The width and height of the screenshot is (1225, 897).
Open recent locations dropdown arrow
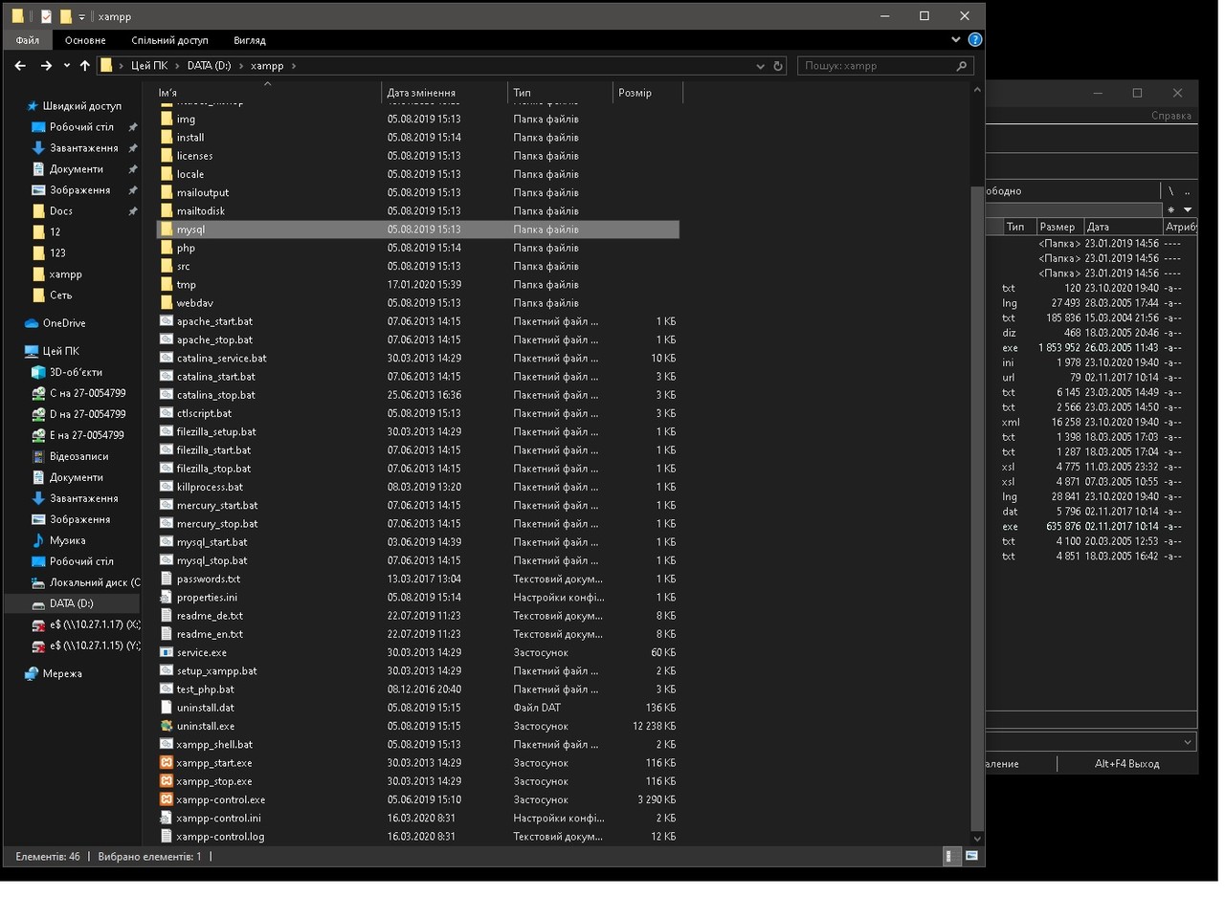[66, 66]
